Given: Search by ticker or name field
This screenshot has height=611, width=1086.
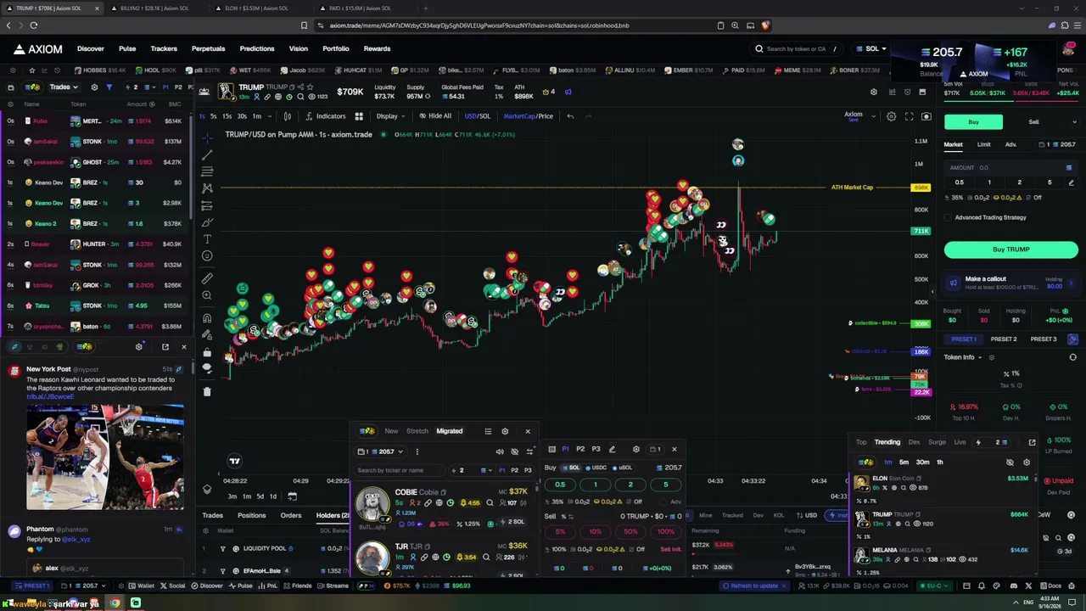Looking at the screenshot, I should click(401, 470).
